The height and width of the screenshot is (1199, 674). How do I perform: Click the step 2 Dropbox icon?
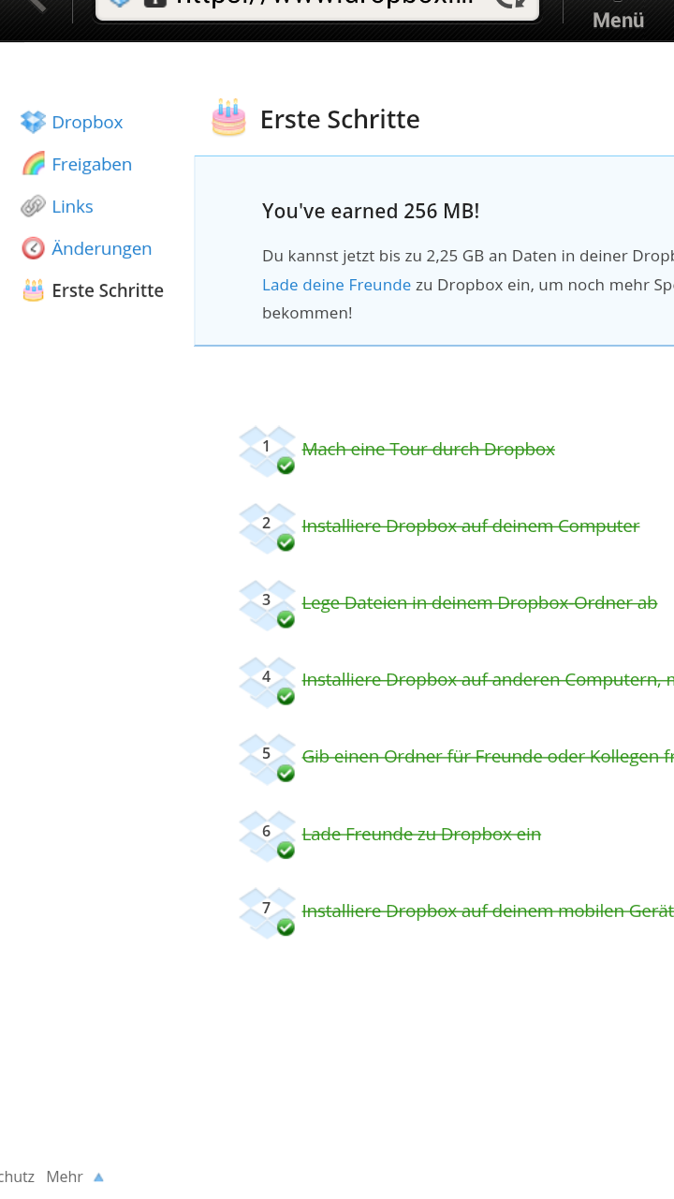pos(268,527)
